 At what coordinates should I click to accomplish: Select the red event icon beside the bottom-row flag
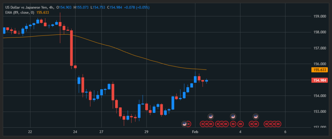189,124
